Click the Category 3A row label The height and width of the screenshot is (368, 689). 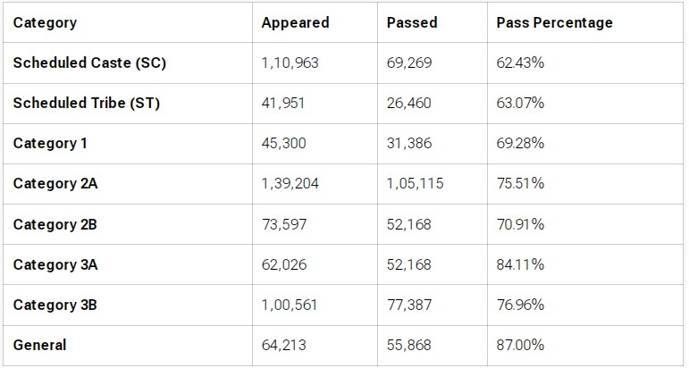pos(55,264)
